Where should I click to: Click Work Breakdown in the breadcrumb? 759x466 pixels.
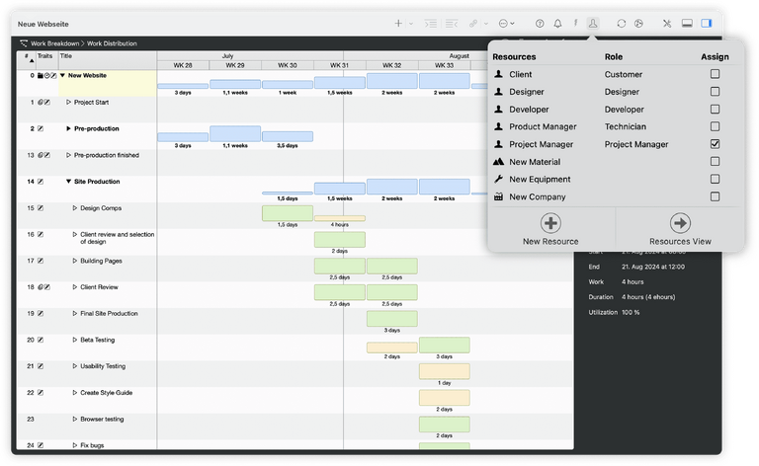point(54,43)
